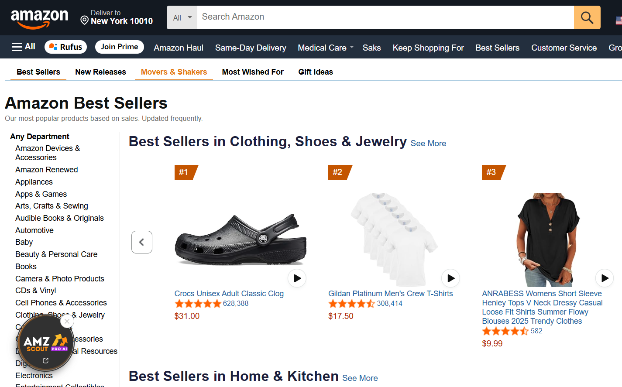Switch to the New Releases tab

(x=100, y=72)
